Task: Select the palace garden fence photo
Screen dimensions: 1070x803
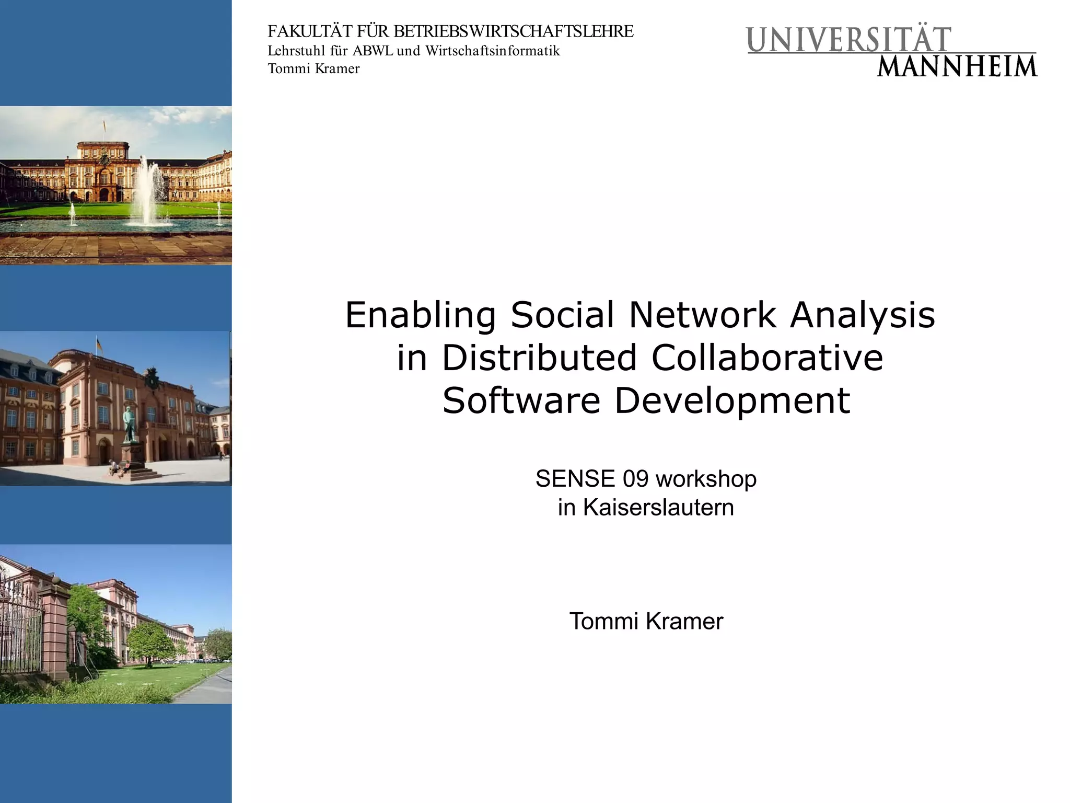Action: tap(115, 624)
